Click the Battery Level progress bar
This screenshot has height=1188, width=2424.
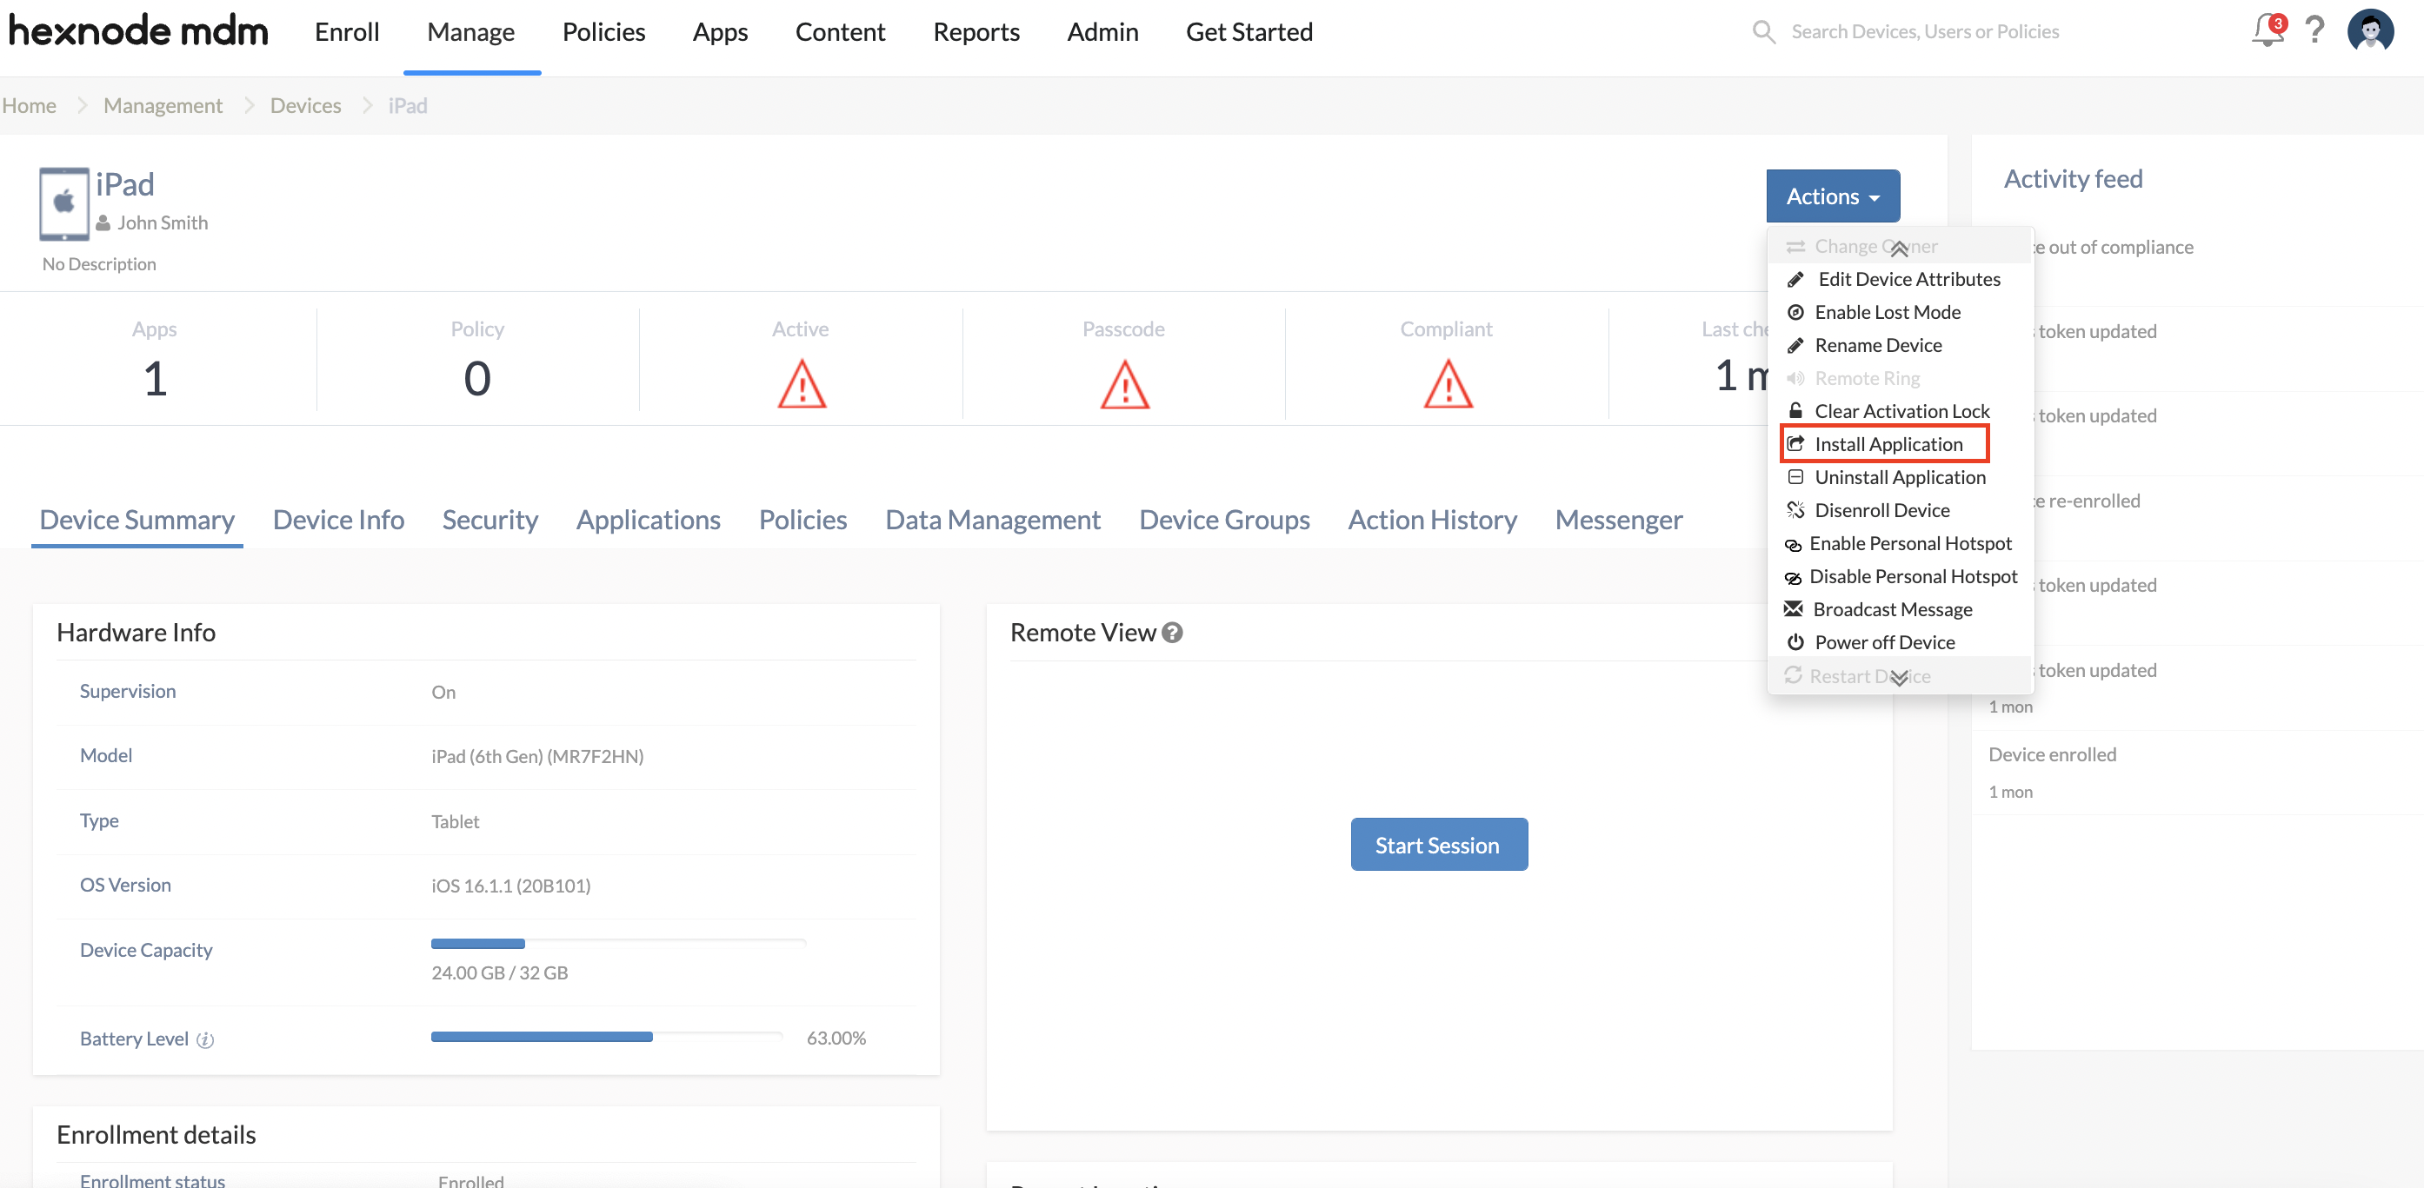[x=607, y=1037]
